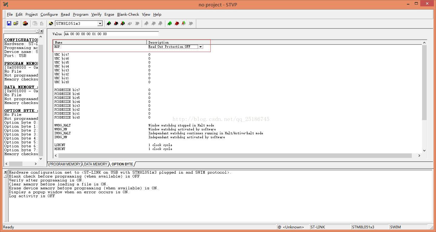
Task: Open the Erase menu
Action: [x=109, y=14]
